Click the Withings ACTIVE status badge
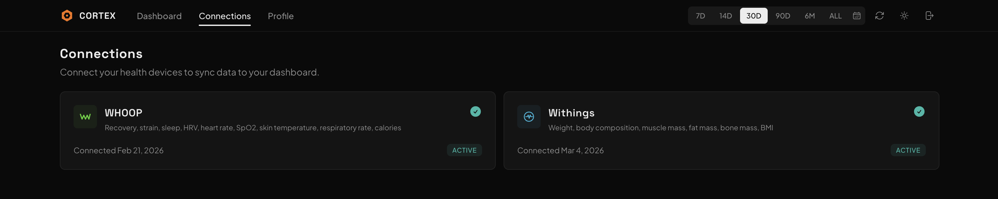 pyautogui.click(x=907, y=150)
